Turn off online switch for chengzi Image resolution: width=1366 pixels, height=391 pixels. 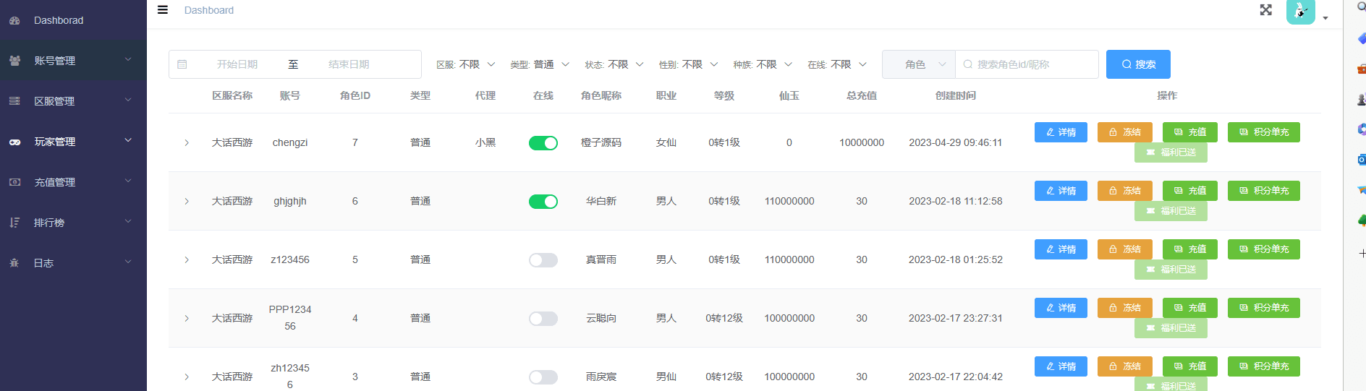click(543, 143)
